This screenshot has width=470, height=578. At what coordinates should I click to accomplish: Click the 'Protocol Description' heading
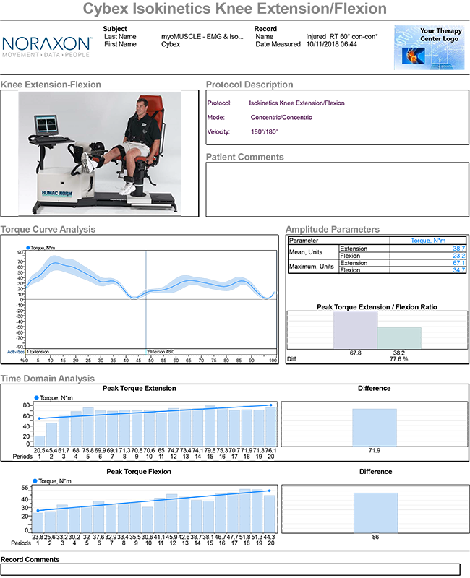[249, 85]
